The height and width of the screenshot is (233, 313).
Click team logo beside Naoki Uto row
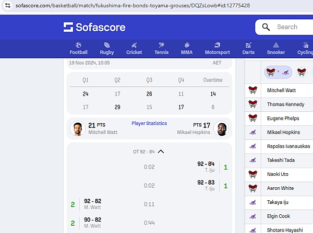click(252, 174)
